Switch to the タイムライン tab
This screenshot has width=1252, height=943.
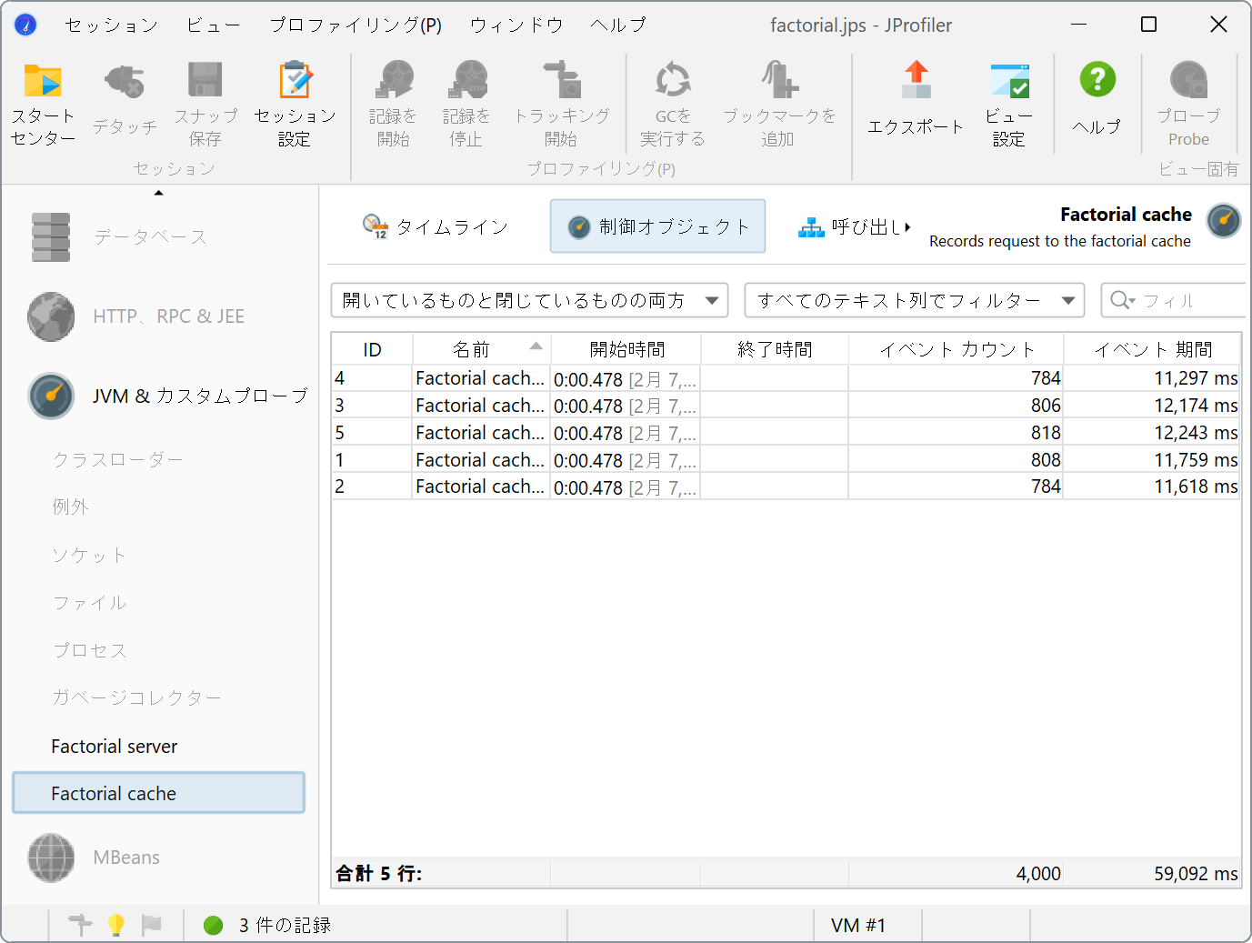(x=435, y=226)
